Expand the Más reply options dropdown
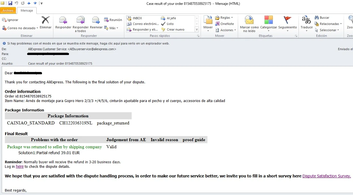Image resolution: width=353 pixels, height=195 pixels. pos(111,28)
